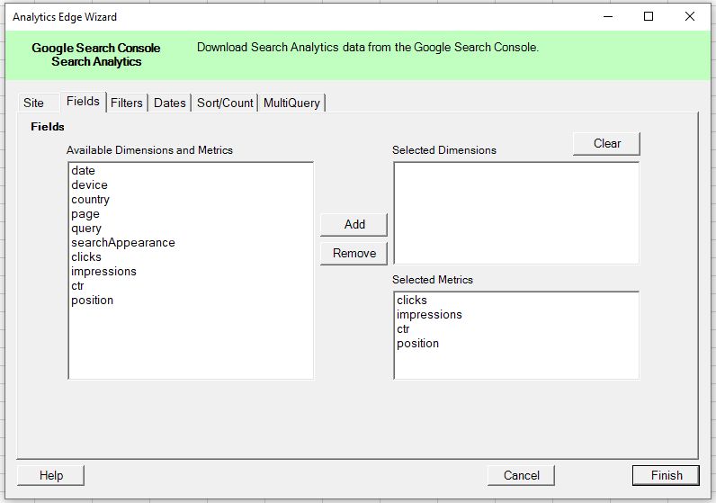Select 'impressions' in Selected Metrics
The width and height of the screenshot is (716, 503).
point(516,314)
